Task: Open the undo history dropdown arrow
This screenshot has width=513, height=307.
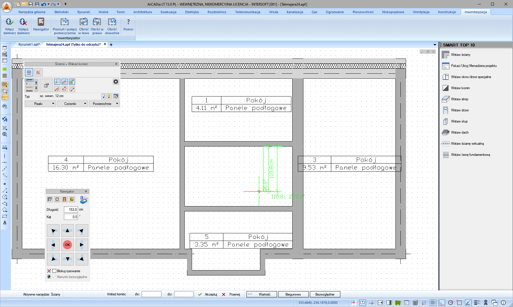Action: tap(48, 4)
